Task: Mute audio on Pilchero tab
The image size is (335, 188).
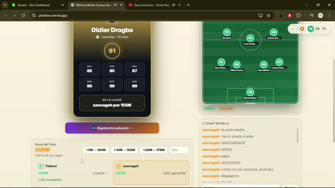Action: [x=115, y=5]
